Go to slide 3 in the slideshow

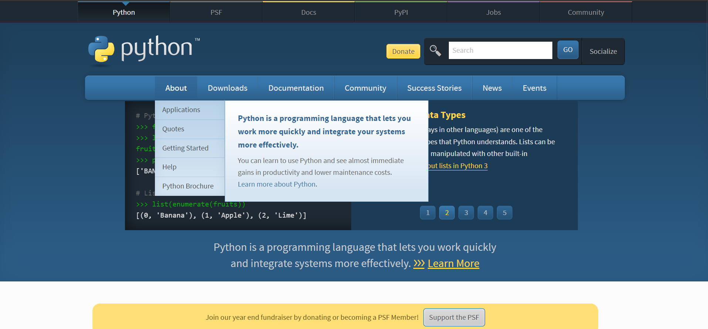(466, 213)
